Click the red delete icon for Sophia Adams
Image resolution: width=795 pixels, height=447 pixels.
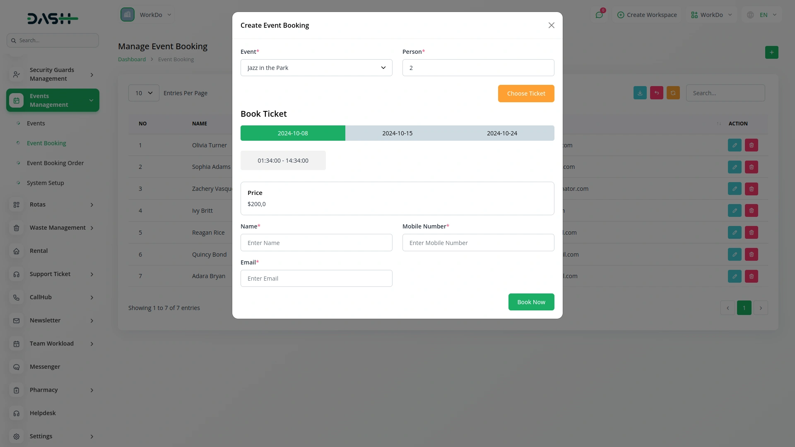pyautogui.click(x=751, y=167)
